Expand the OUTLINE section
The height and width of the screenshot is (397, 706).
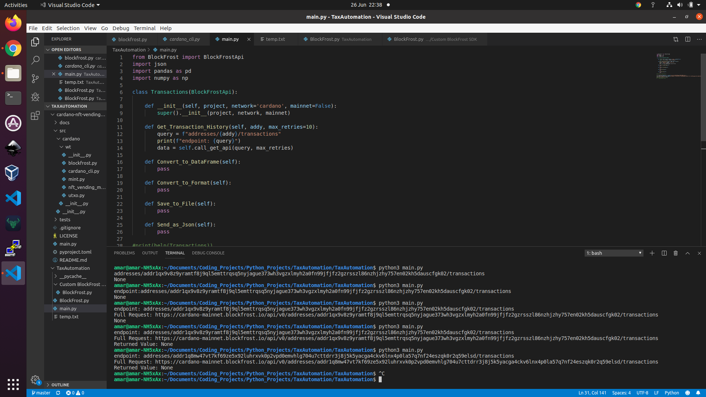coord(75,385)
